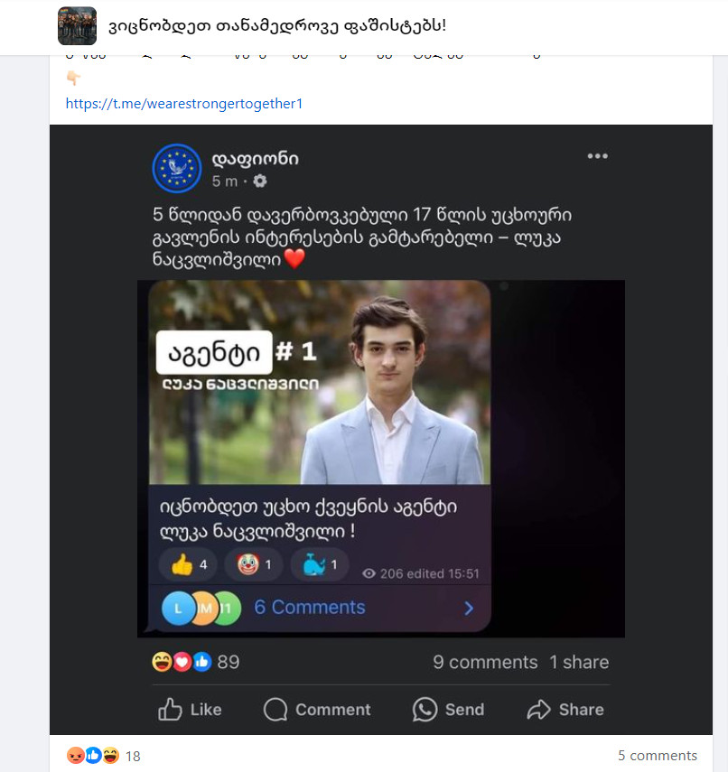This screenshot has height=772, width=728.
Task: Click the Comment speech bubble button
Action: pos(317,710)
